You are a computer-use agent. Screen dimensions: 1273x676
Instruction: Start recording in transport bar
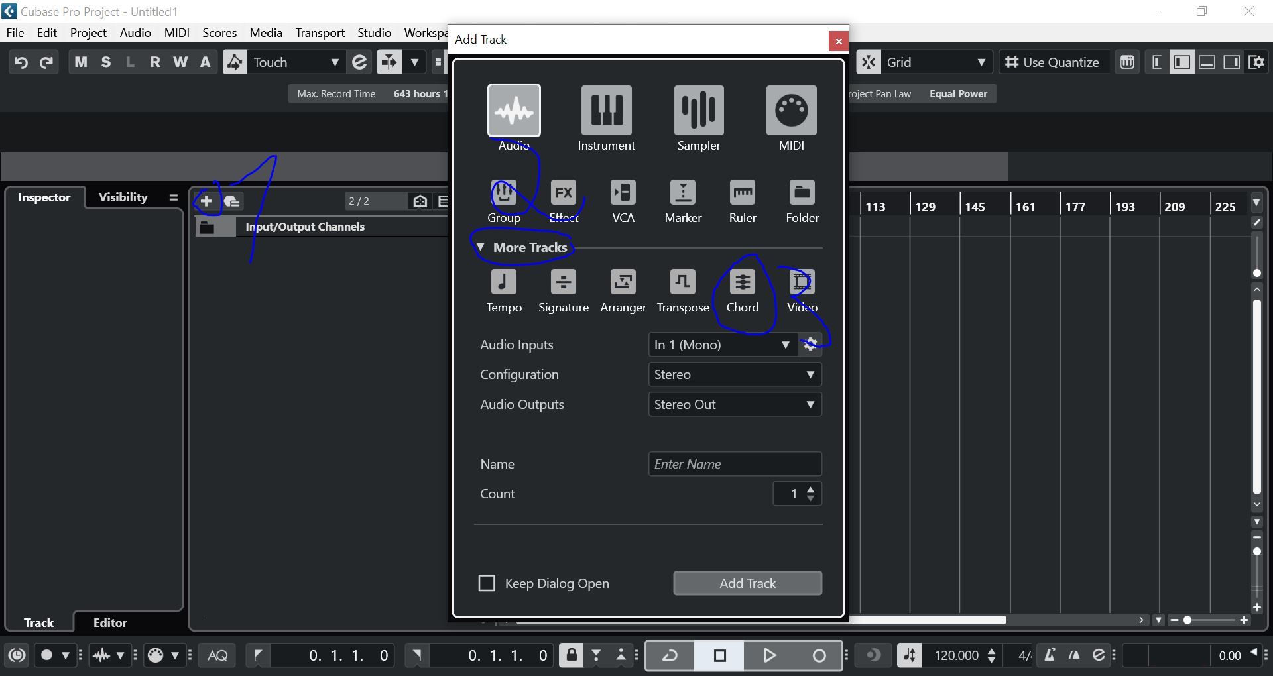point(819,655)
